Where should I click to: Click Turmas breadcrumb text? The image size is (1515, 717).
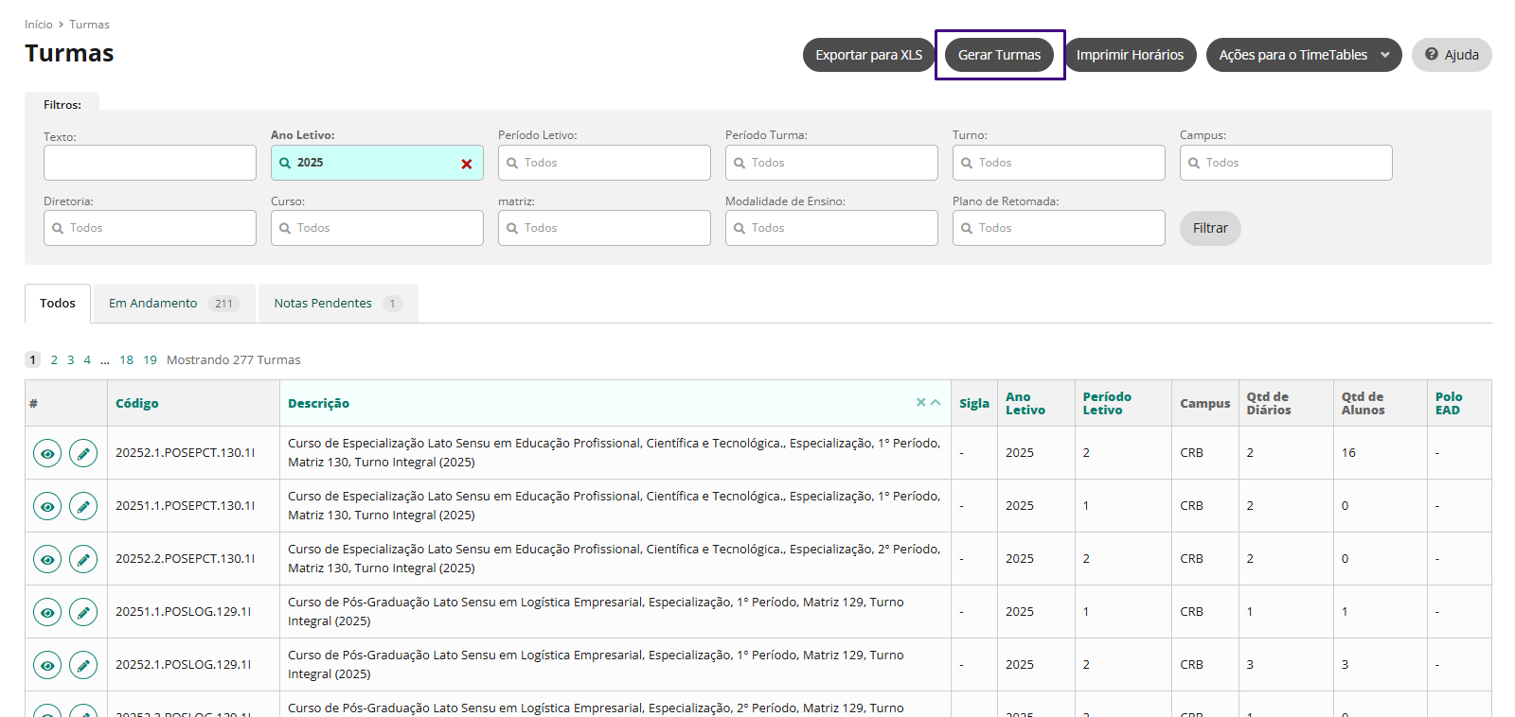point(89,25)
